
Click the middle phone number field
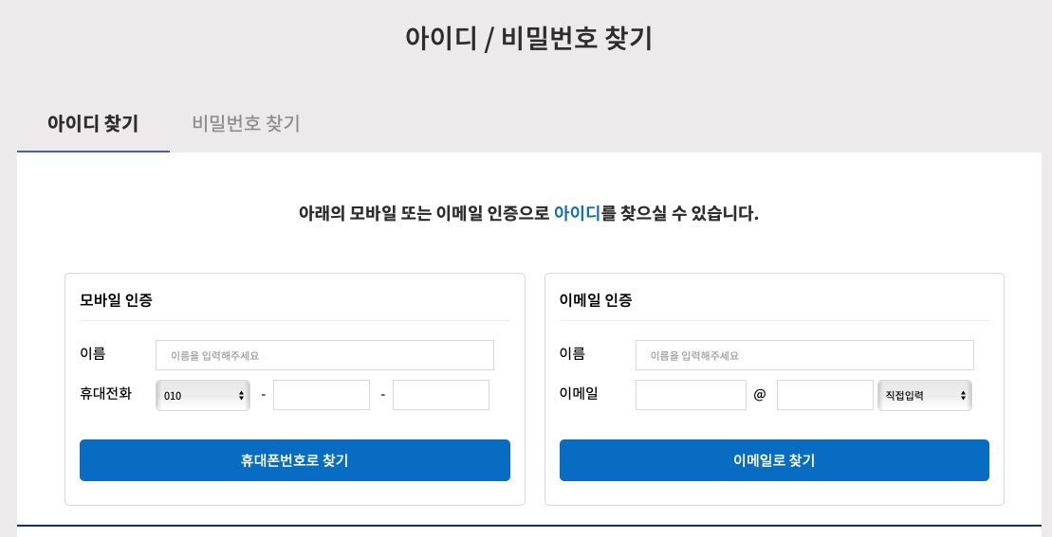point(322,395)
